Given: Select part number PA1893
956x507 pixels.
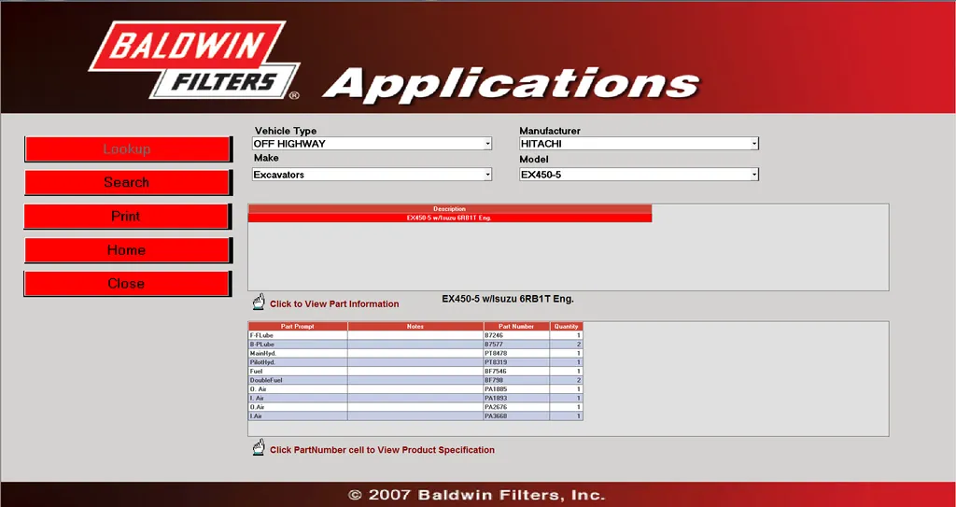Looking at the screenshot, I should coord(516,398).
